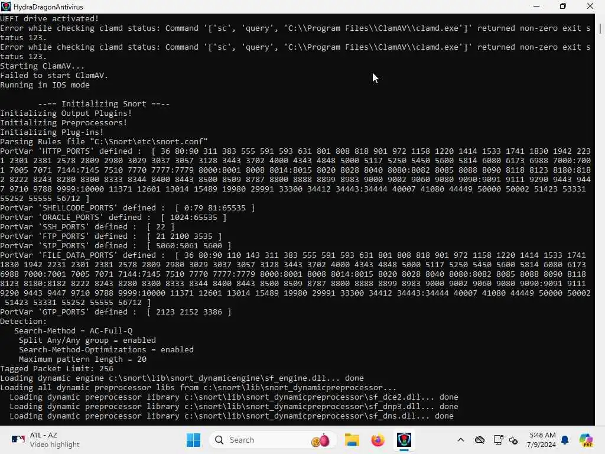The height and width of the screenshot is (454, 605).
Task: Click the PortVar 'FTP_PORTS' defined line
Action: click(x=111, y=236)
